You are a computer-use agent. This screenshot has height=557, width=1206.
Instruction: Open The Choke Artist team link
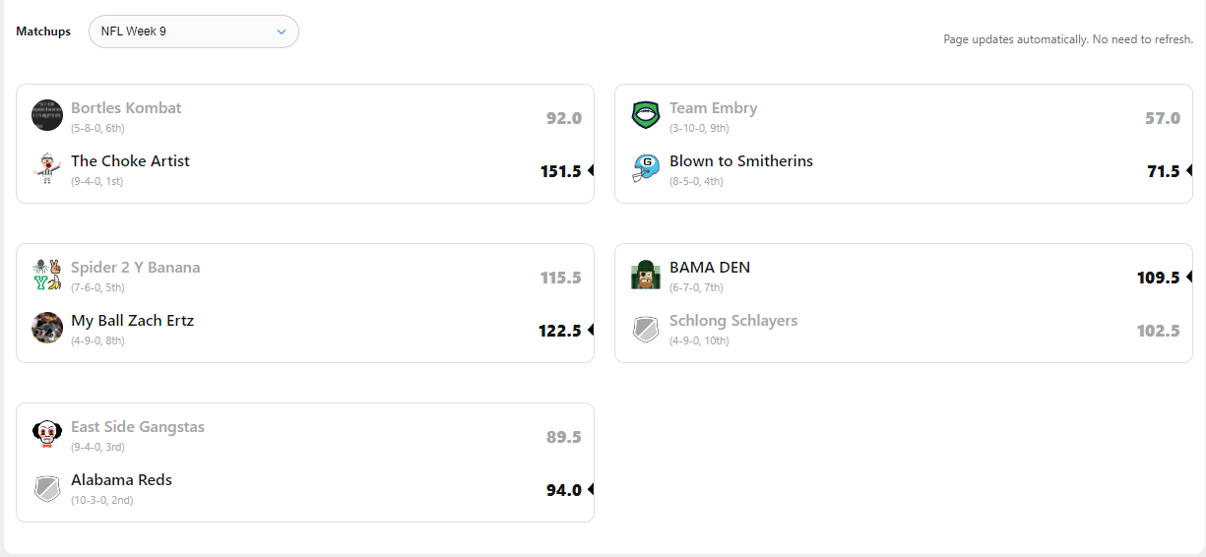[x=130, y=161]
